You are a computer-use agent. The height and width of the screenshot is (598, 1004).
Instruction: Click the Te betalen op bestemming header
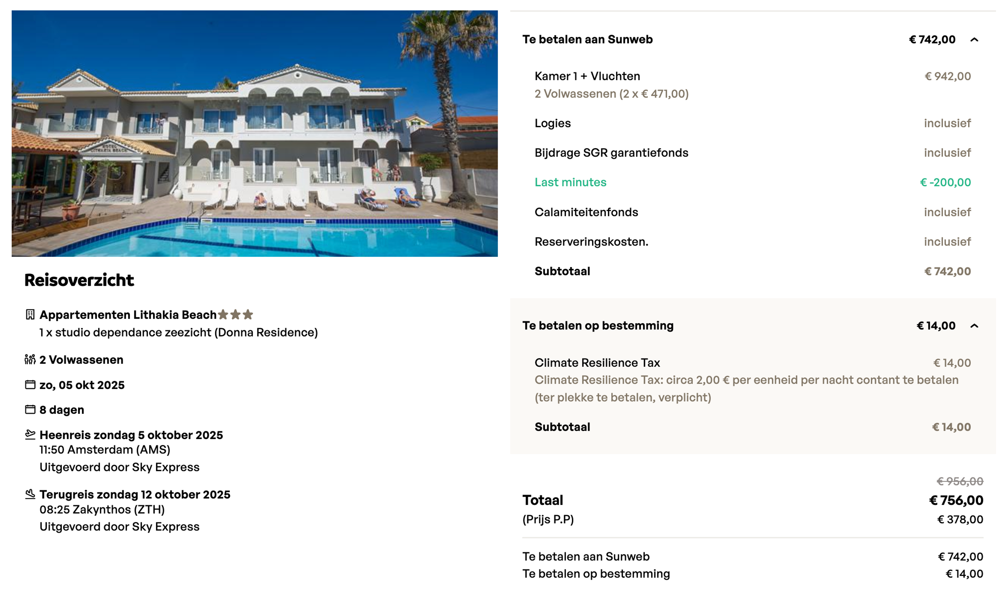tap(598, 326)
